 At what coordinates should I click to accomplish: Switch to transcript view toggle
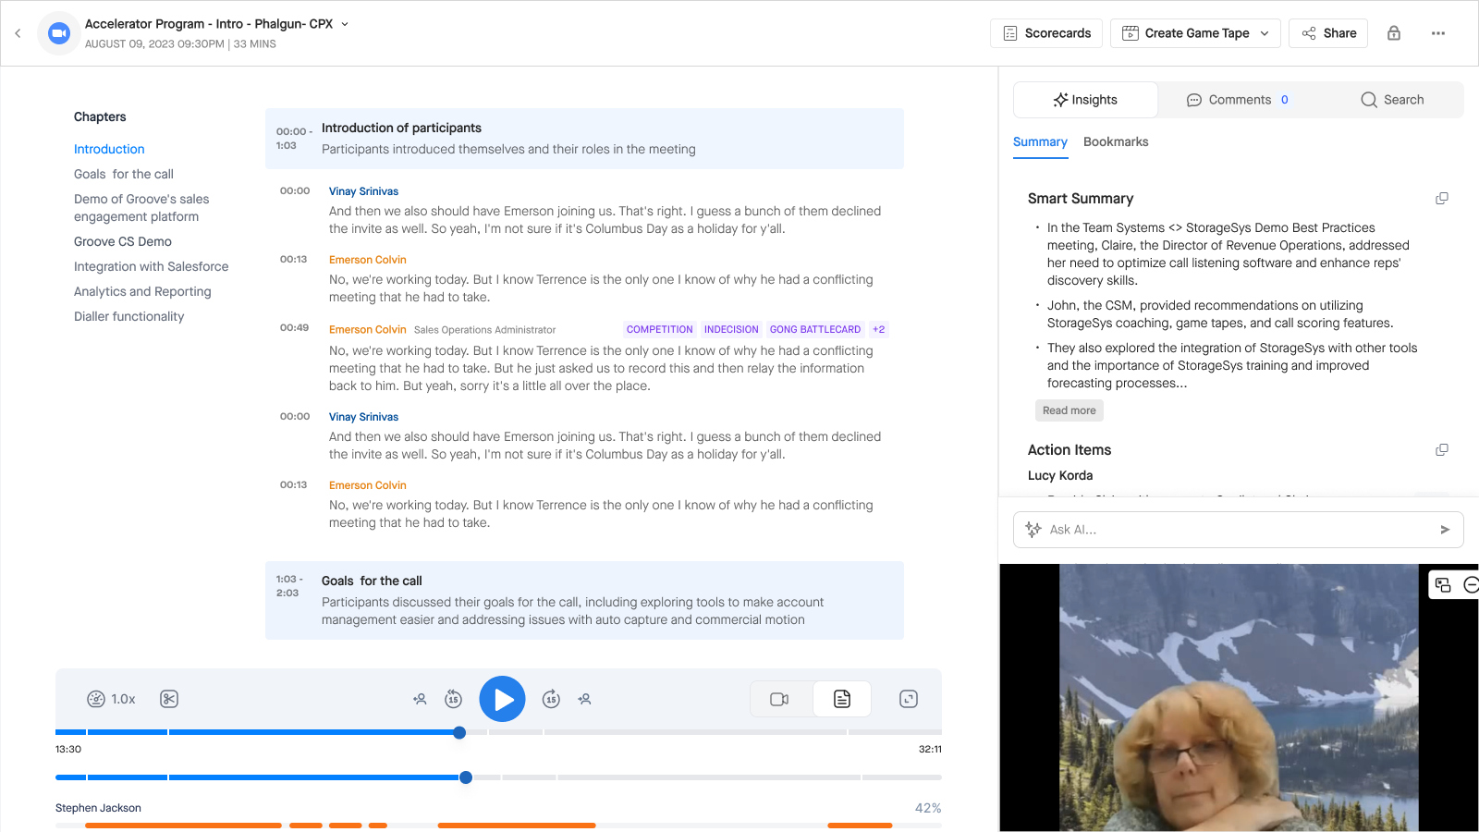click(842, 699)
